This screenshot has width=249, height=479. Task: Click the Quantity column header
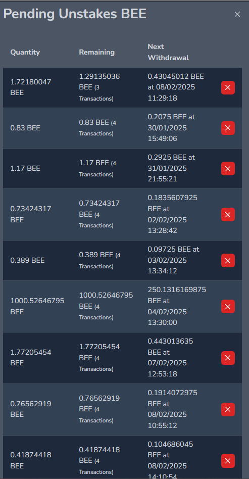click(25, 52)
